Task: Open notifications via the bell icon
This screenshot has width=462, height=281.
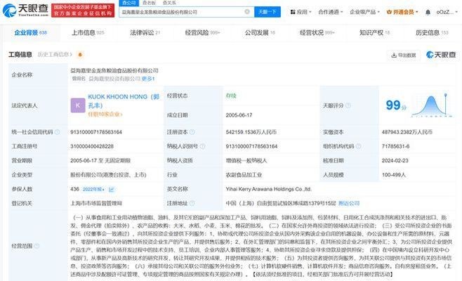Action: pos(428,12)
